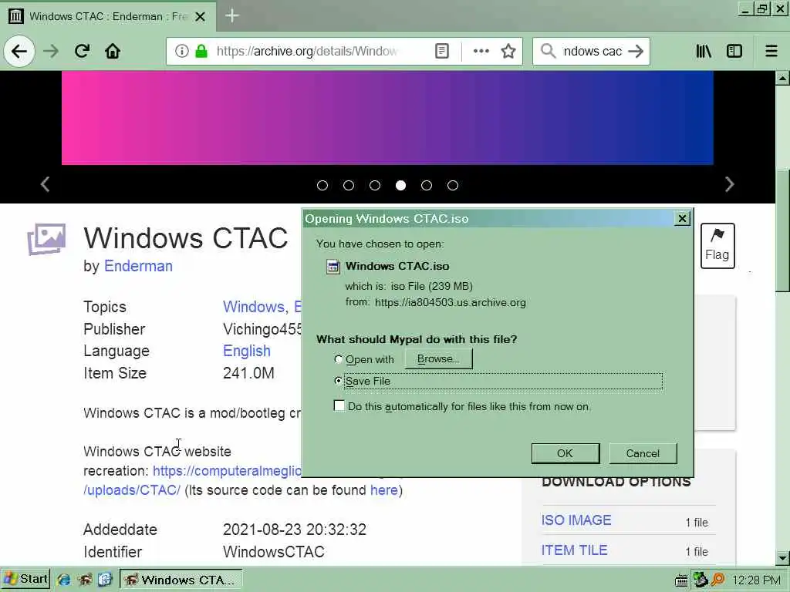Click the search magnifier icon

pos(548,51)
